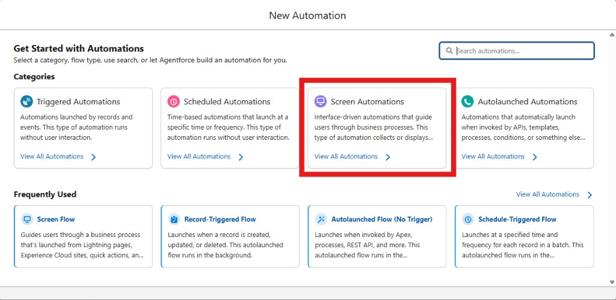Select the Screen Flow title
This screenshot has width=616, height=300.
(x=56, y=220)
